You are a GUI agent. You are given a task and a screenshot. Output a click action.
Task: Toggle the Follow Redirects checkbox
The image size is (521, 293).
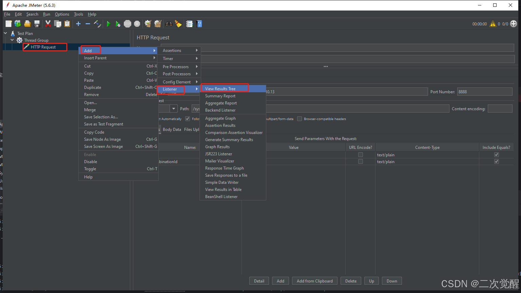click(188, 119)
